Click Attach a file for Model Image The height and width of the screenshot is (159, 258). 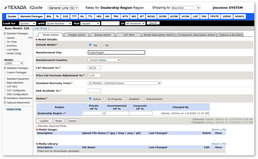[218, 129]
